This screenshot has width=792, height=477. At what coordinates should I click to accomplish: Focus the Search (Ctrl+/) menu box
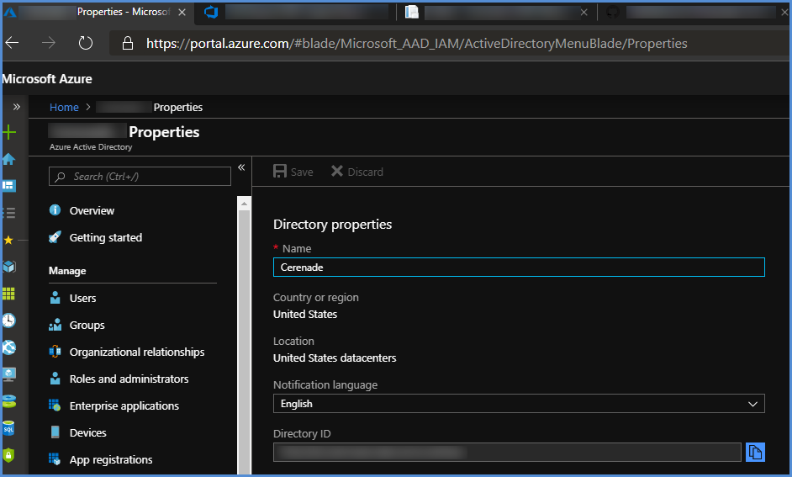140,177
